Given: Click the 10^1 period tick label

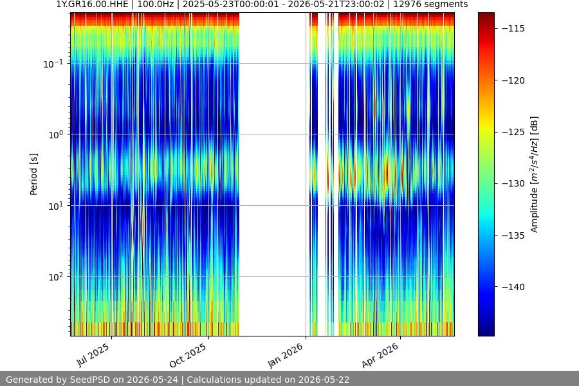Looking at the screenshot, I should pos(55,206).
